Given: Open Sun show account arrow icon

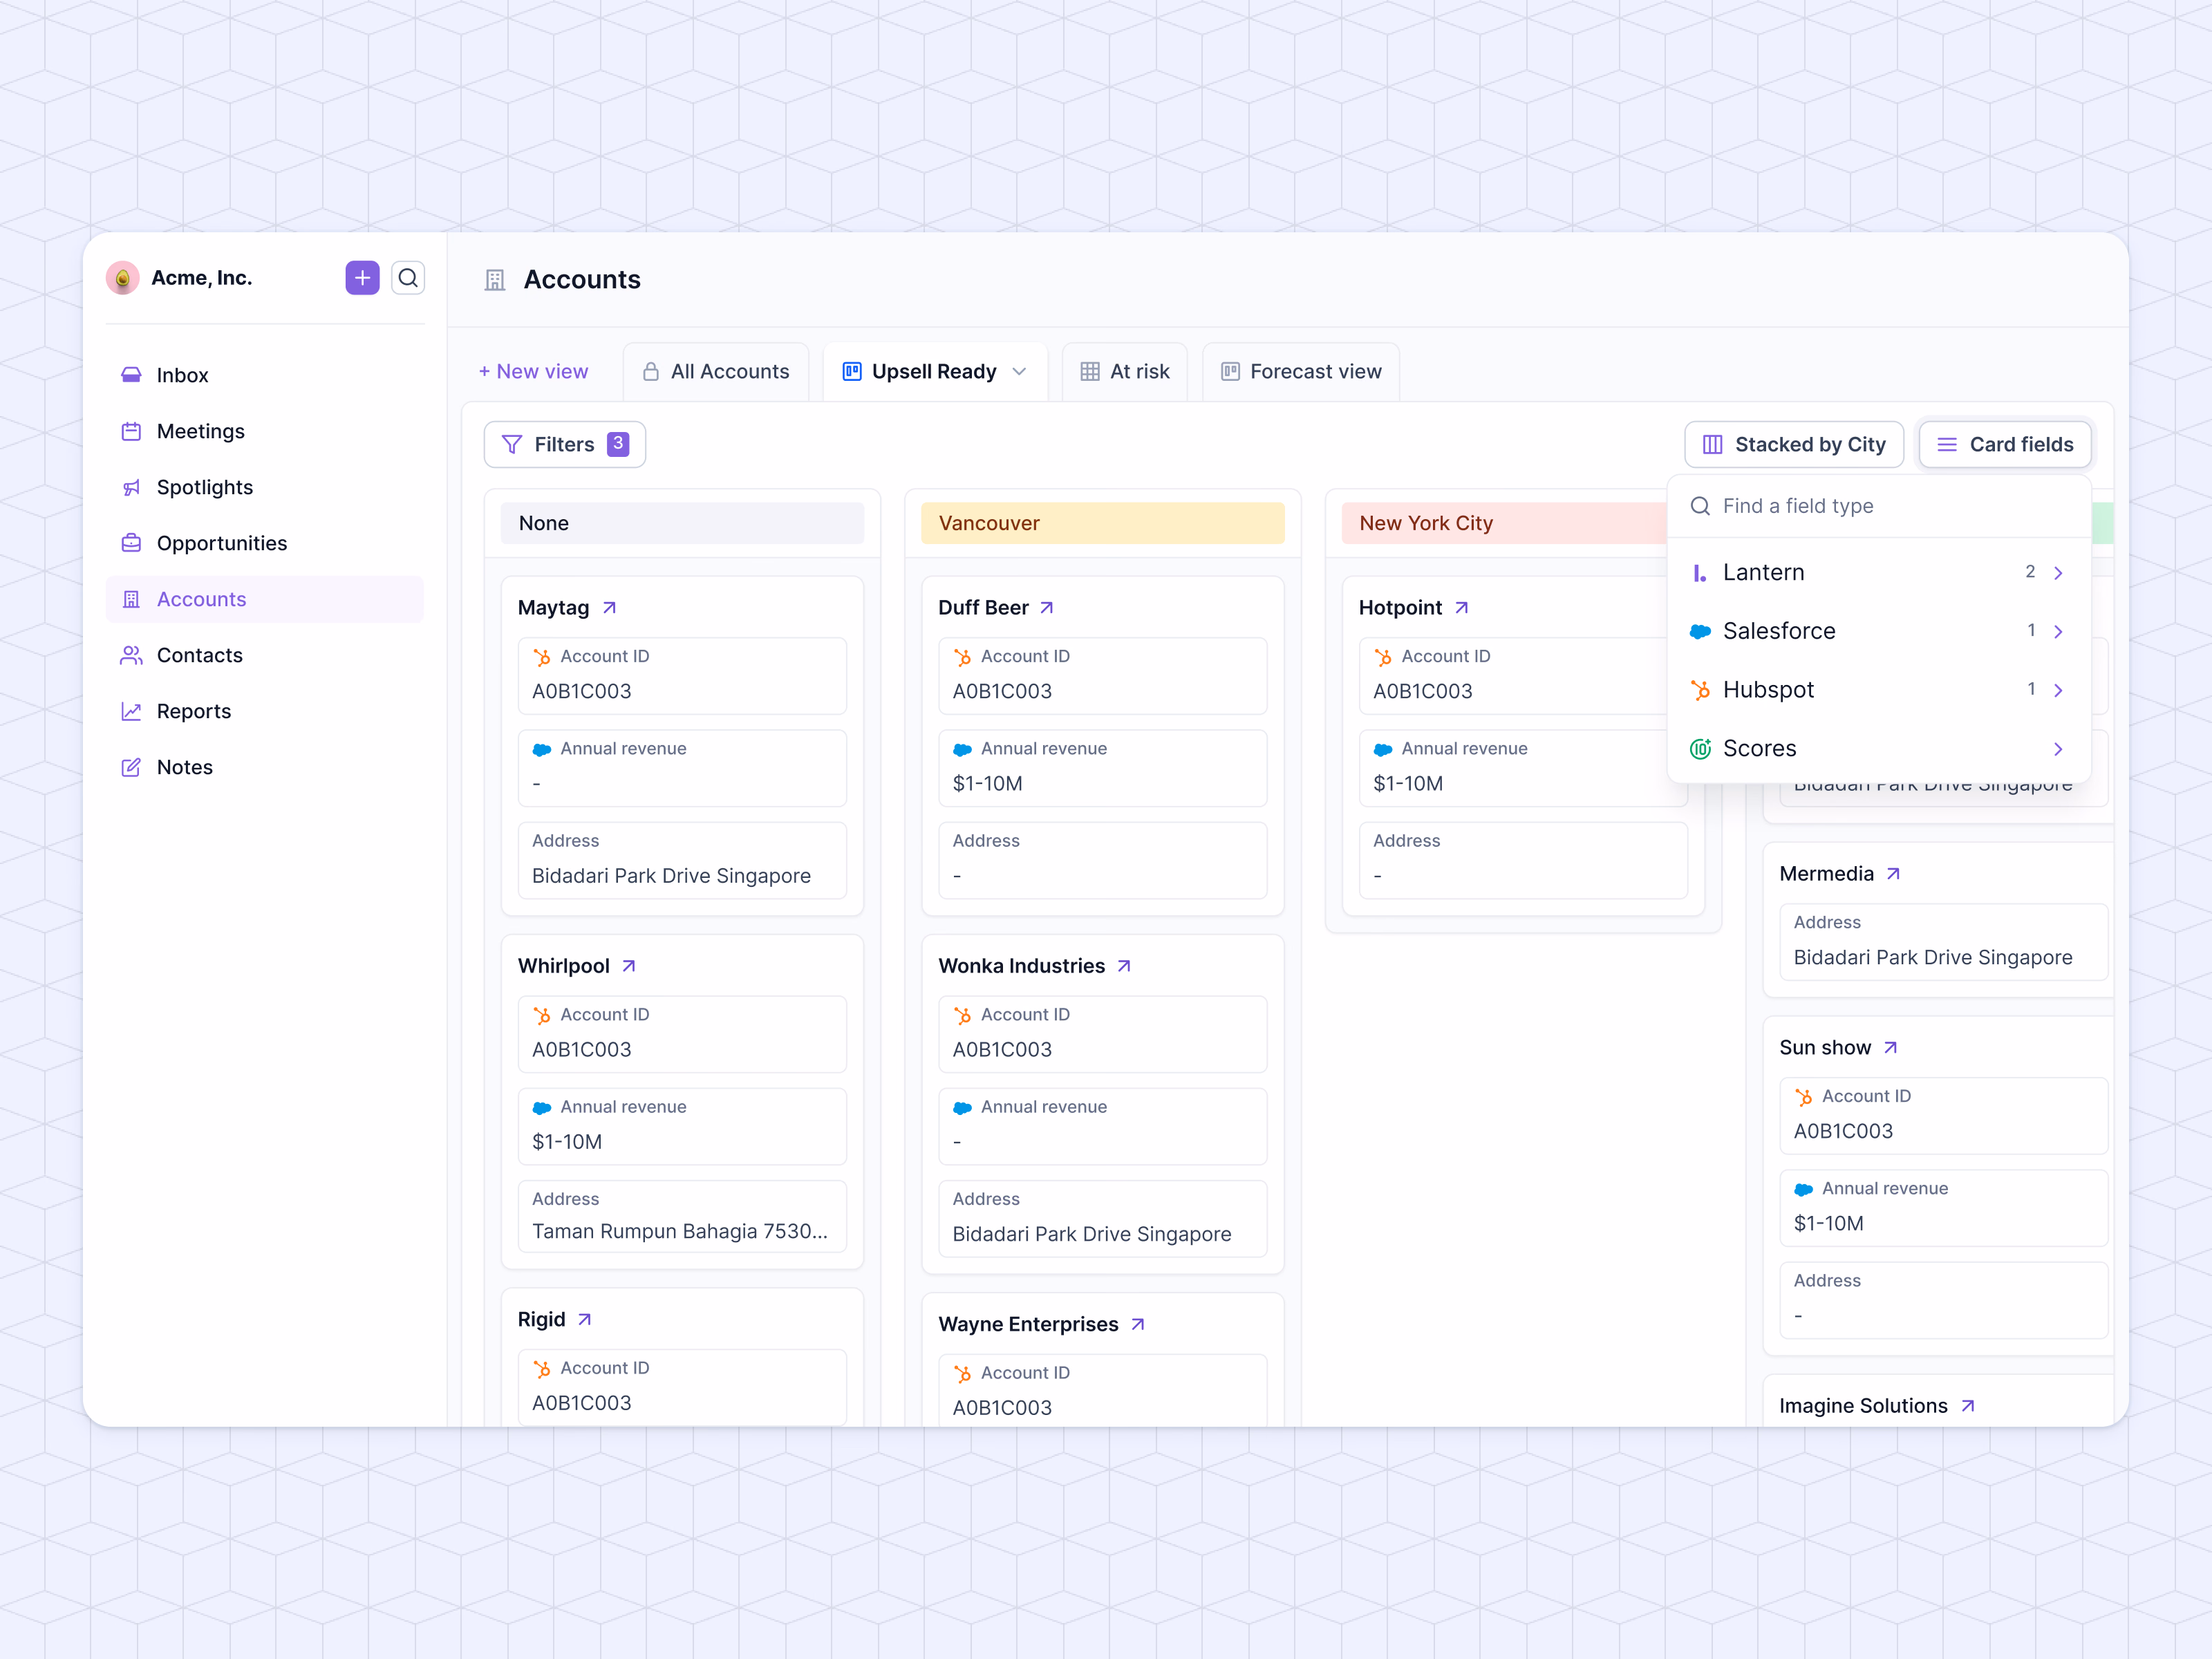Looking at the screenshot, I should pos(1890,1048).
